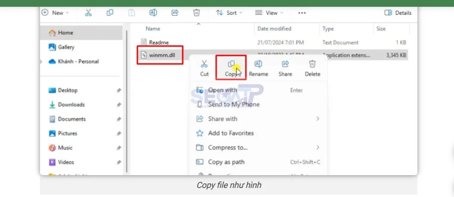The height and width of the screenshot is (197, 454).
Task: Click the Paste clipboard icon in the toolbar
Action: pyautogui.click(x=131, y=13)
